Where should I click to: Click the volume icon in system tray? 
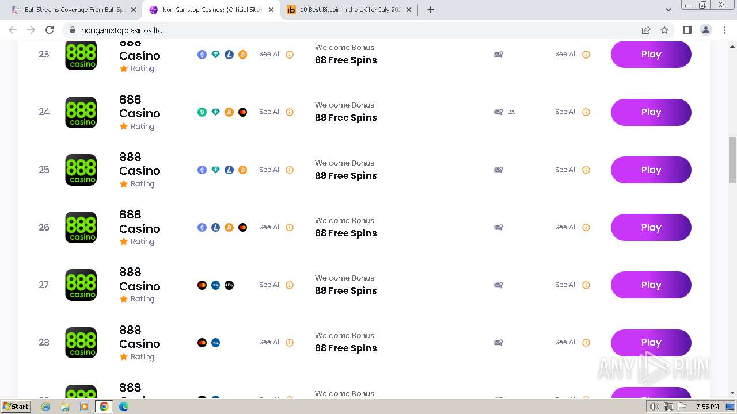click(655, 407)
